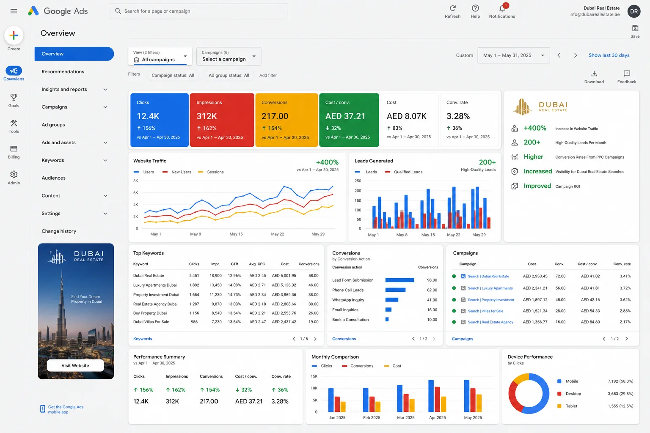Open Search | Villas for Sale campaign
This screenshot has height=433, width=650.
[485, 311]
